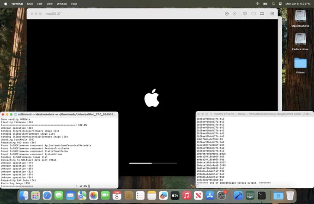Click 'Connecting to URLAsset data port 49166' line
This screenshot has height=204, width=314.
[x=29, y=160]
